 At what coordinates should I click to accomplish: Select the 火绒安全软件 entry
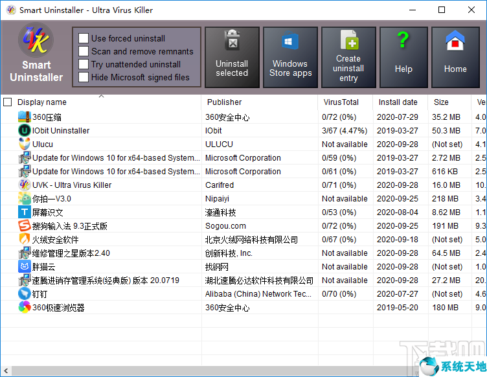tap(55, 240)
